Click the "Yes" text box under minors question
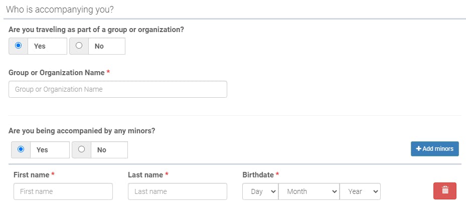466x219 pixels. point(50,150)
